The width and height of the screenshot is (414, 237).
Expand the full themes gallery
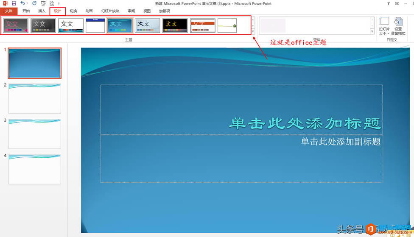[253, 32]
